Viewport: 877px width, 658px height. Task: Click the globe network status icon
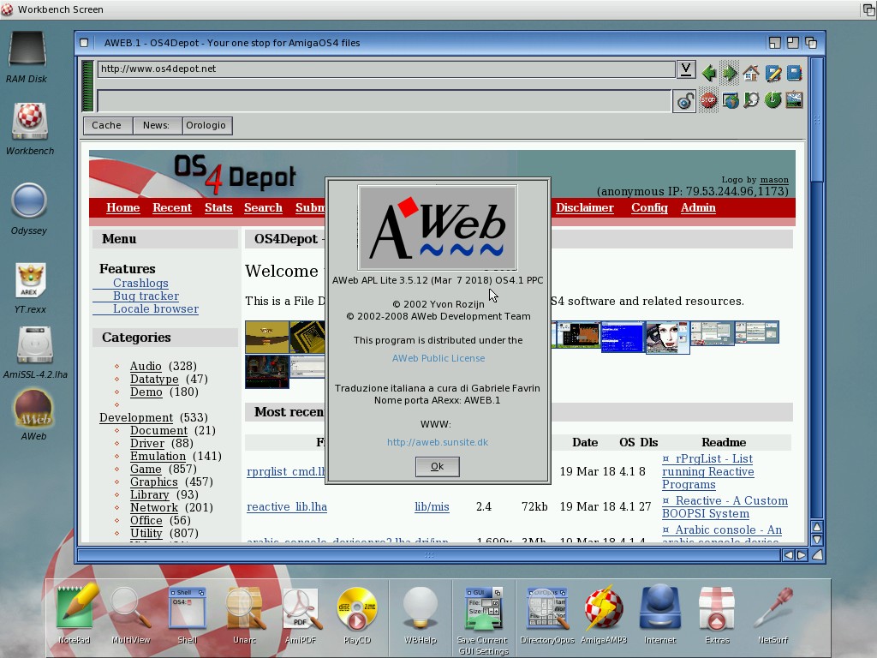point(730,100)
